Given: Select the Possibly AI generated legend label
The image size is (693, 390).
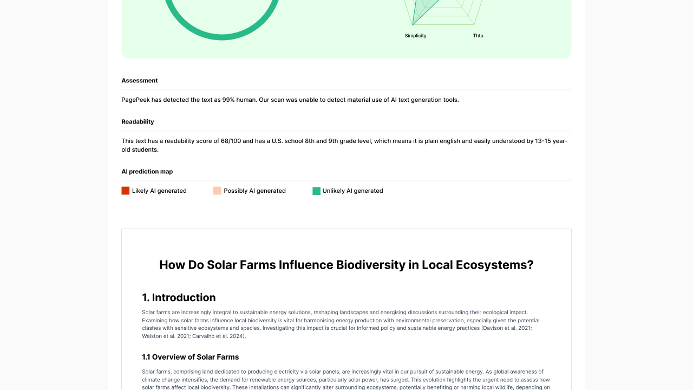Looking at the screenshot, I should [254, 191].
